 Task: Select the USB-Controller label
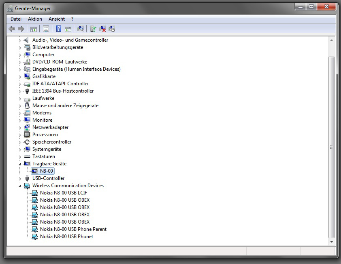coord(49,178)
